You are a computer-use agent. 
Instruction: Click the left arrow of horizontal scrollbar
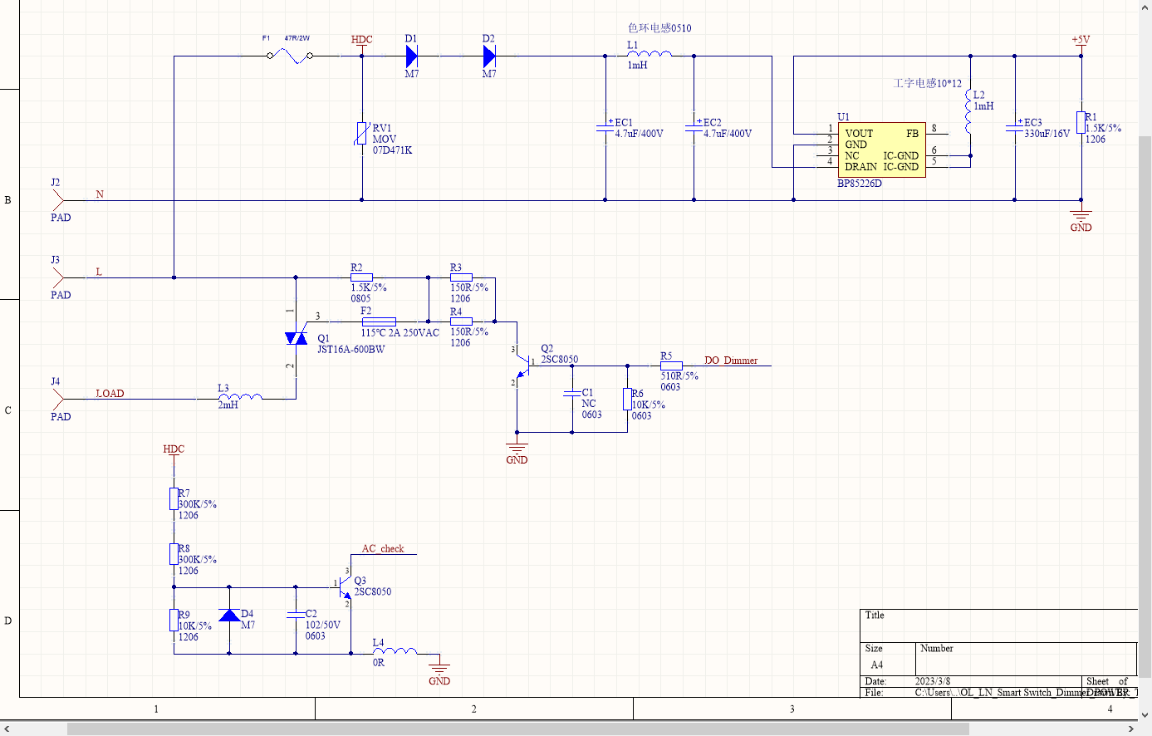[x=7, y=729]
